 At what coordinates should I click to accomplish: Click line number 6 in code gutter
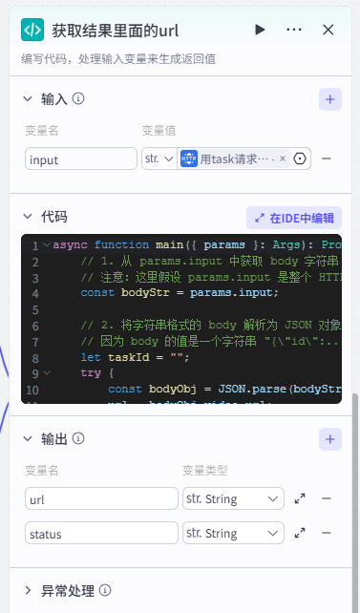(35, 326)
